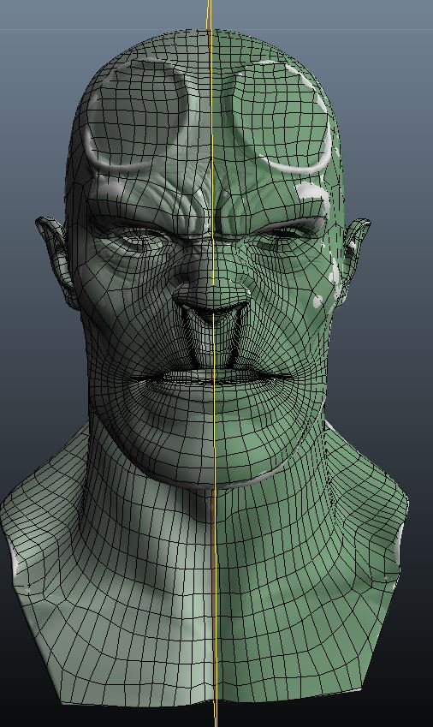
Task: Pick the yellow center line above the head
Action: coord(210,14)
